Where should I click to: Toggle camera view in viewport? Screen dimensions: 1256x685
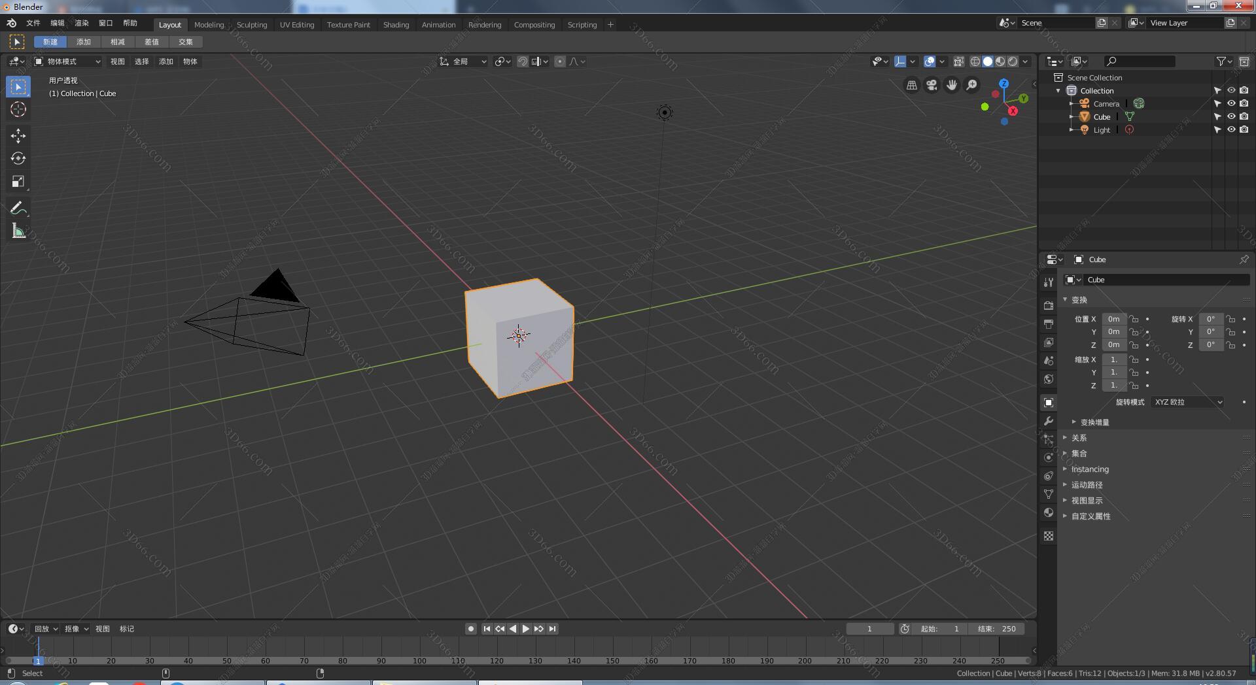(932, 85)
